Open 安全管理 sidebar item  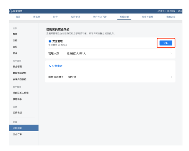tap(17, 66)
